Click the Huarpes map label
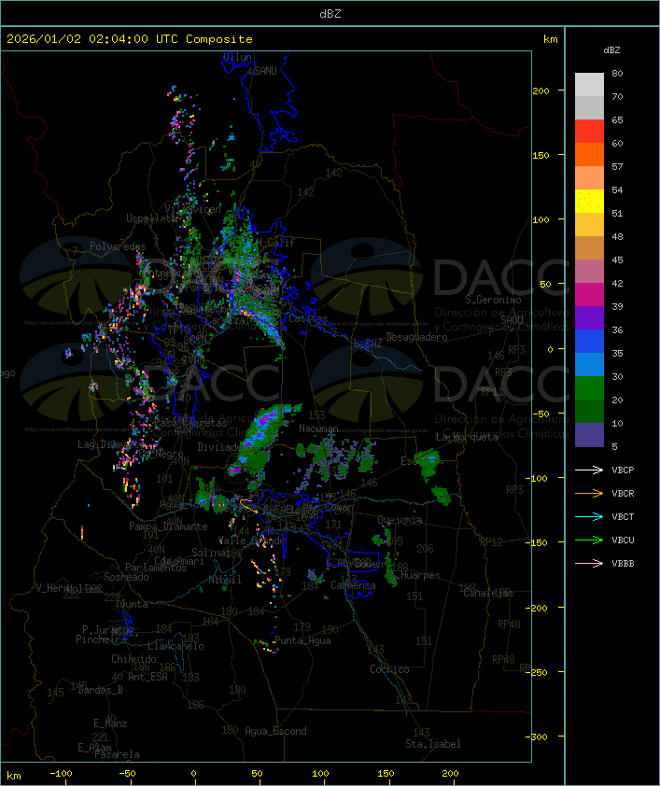 click(x=420, y=575)
